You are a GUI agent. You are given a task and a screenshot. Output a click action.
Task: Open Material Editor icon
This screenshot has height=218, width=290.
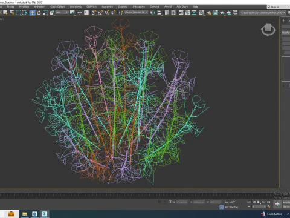pos(201,13)
